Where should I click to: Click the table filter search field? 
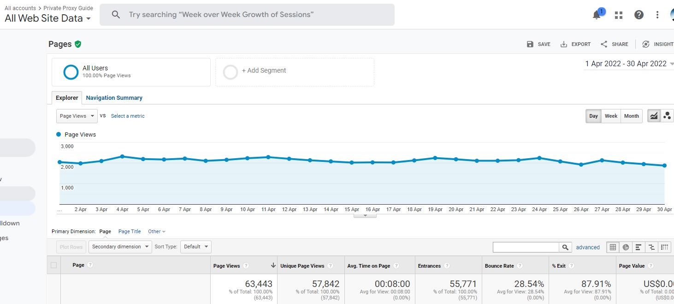tap(526, 247)
